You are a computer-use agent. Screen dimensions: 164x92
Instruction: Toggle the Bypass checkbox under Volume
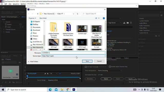(x=20, y=25)
